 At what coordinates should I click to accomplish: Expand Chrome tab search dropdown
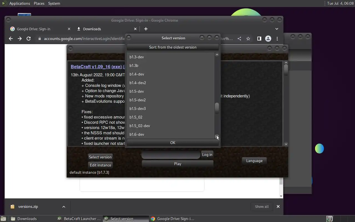coord(277,29)
